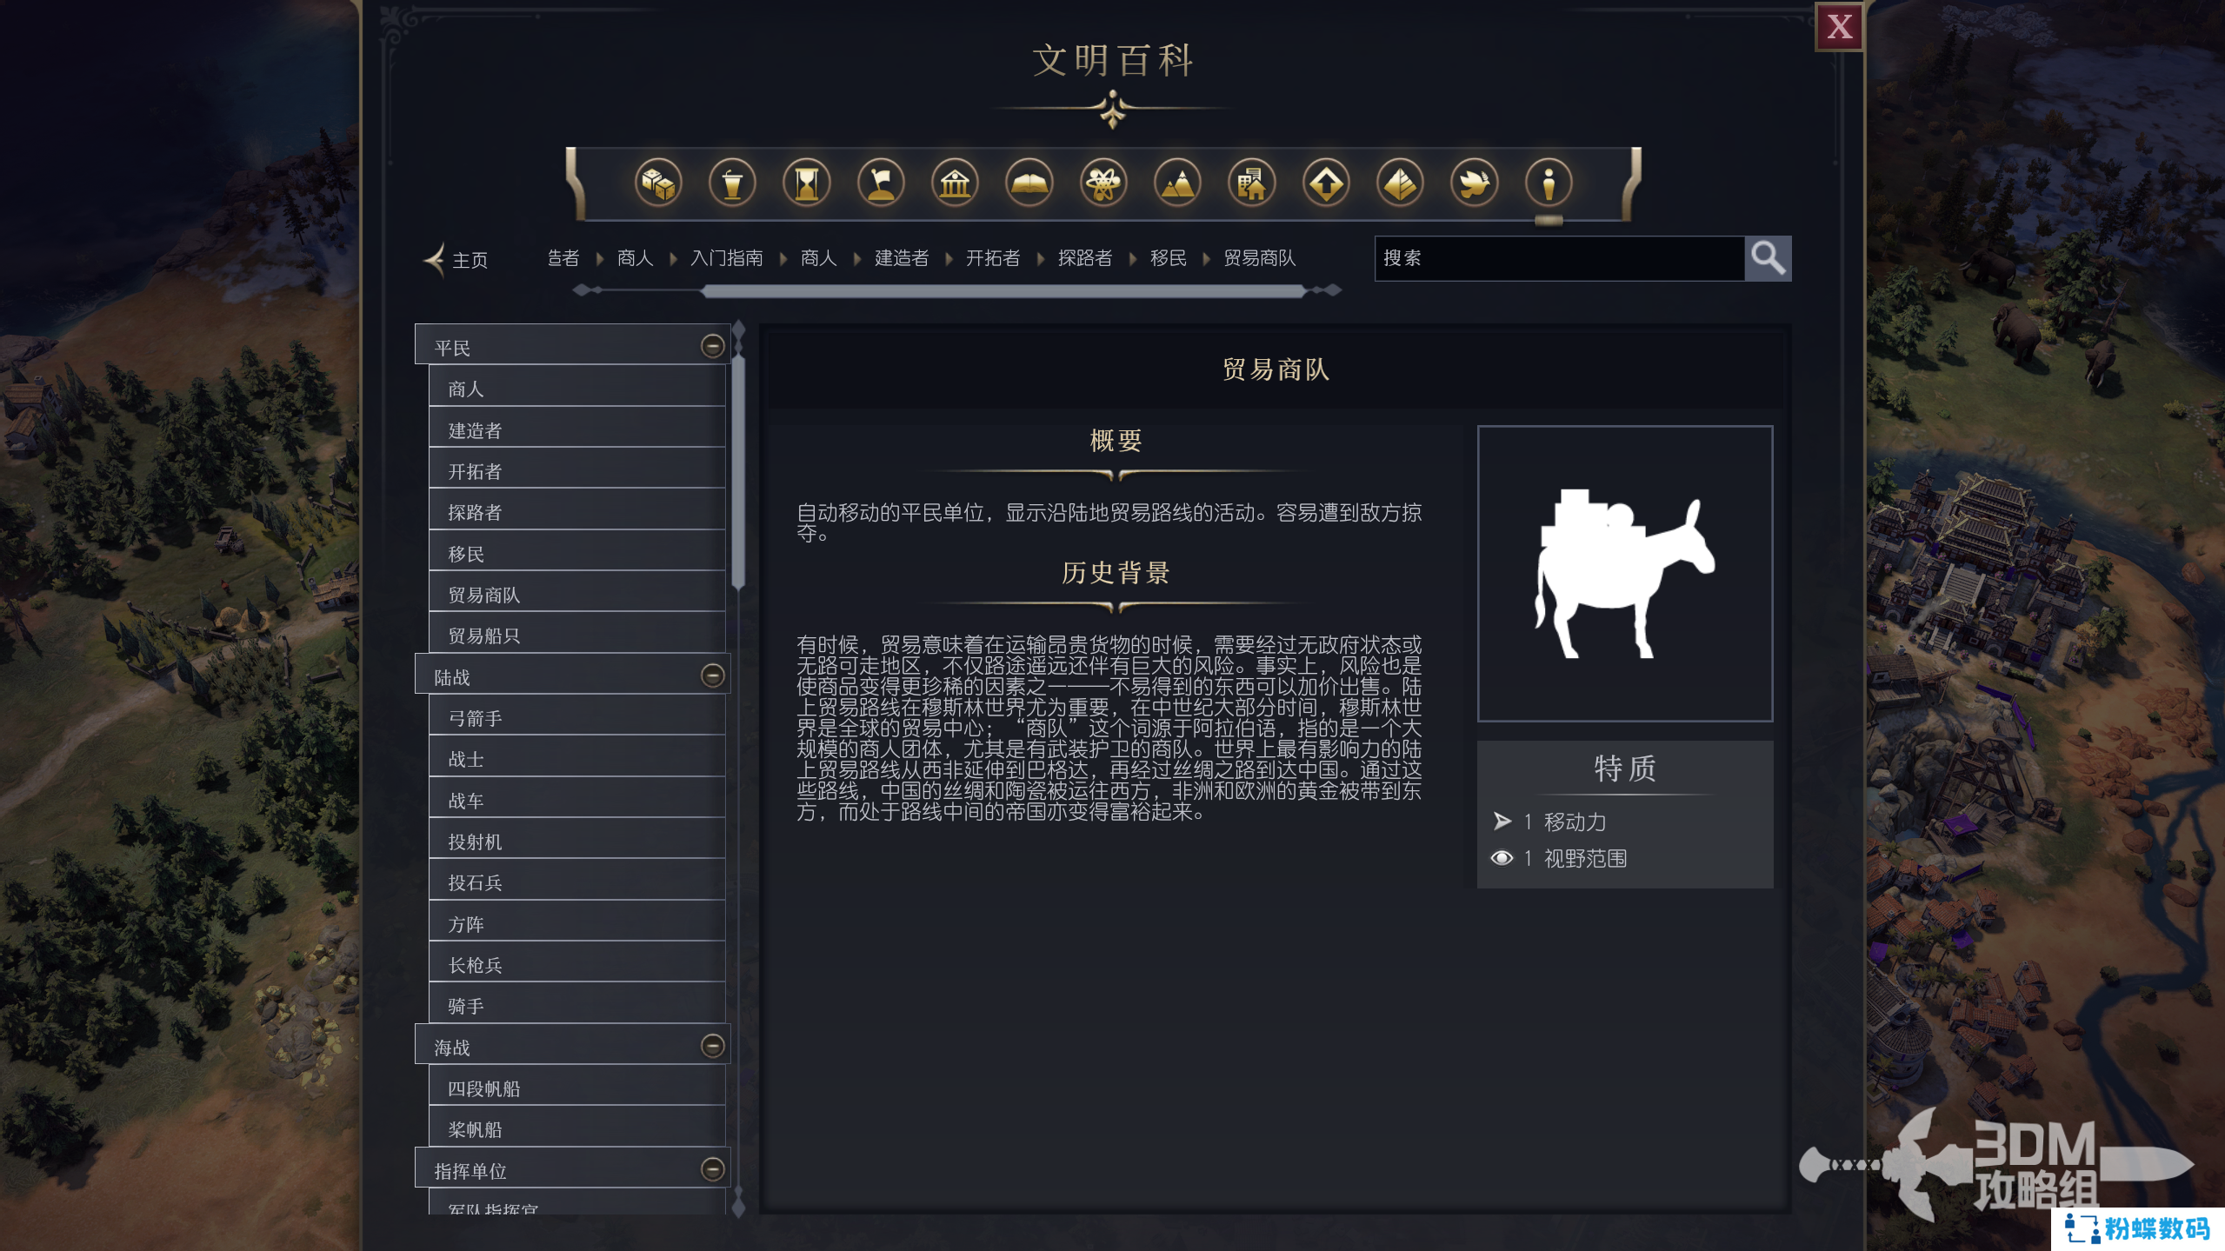Jump to 入门指南 in history breadcrumb
The width and height of the screenshot is (2225, 1251).
(727, 258)
